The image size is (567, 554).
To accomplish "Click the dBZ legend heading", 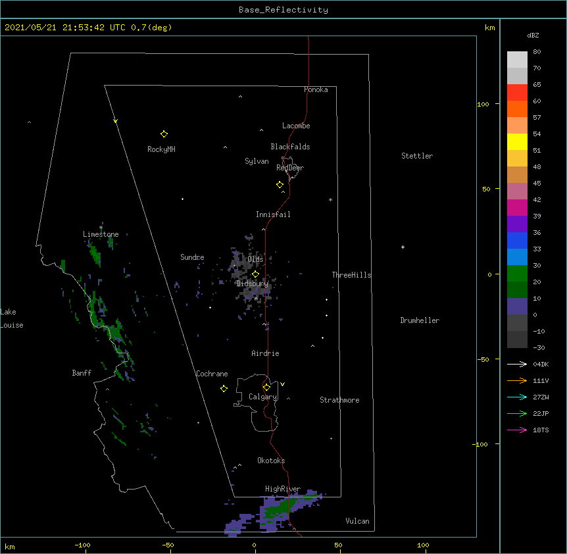I will tap(533, 35).
